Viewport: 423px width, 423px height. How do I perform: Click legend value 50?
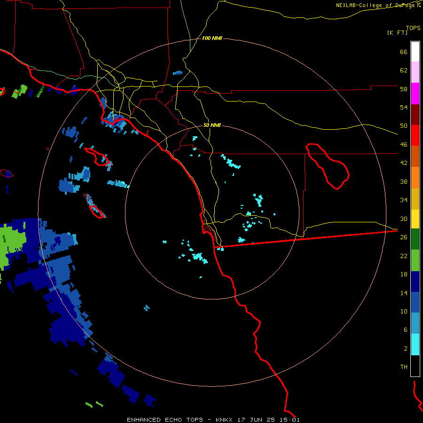(x=404, y=125)
